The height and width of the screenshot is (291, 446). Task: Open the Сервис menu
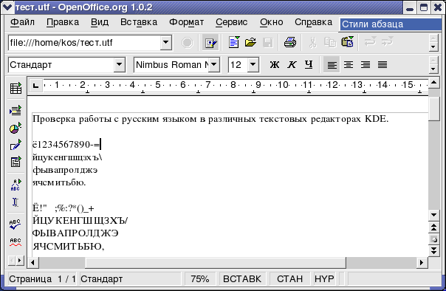[x=232, y=22]
